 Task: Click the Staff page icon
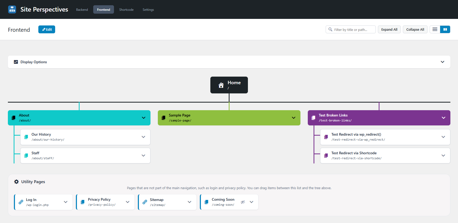coord(26,156)
